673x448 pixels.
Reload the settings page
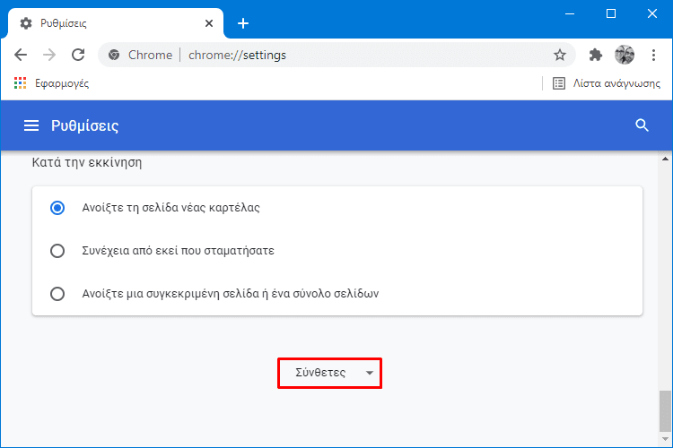[x=78, y=55]
